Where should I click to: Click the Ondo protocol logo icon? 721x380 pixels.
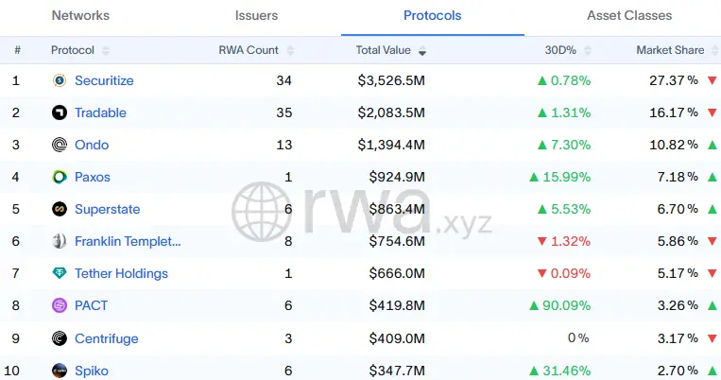[60, 145]
